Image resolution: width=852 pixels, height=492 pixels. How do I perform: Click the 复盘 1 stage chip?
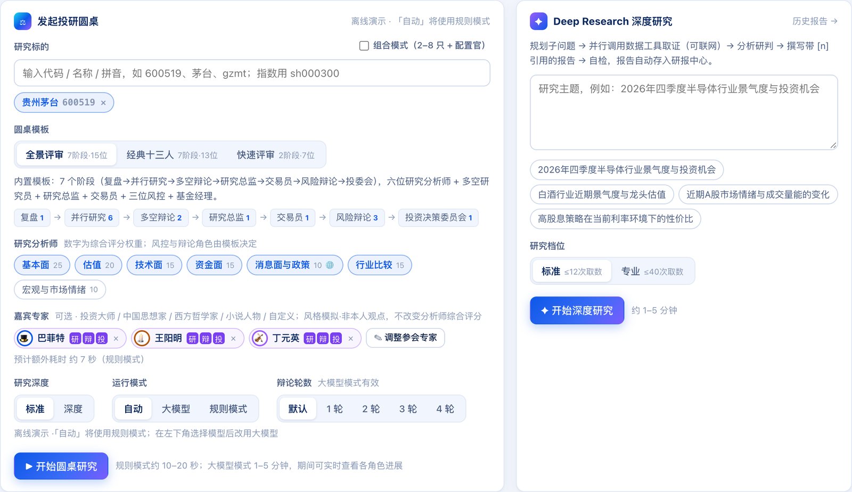[x=32, y=218]
